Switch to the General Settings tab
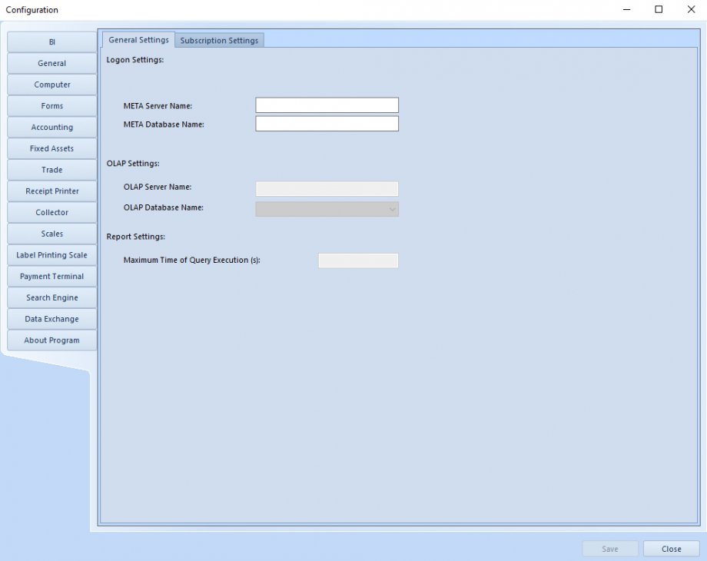This screenshot has height=561, width=707. click(138, 39)
